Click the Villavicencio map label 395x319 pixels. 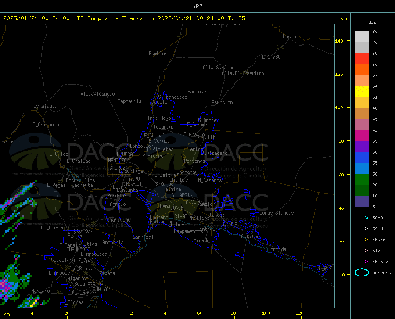(x=97, y=94)
